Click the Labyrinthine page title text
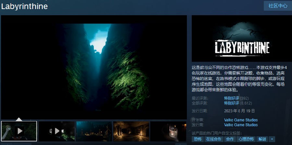The height and width of the screenshot is (145, 292). 24,6
